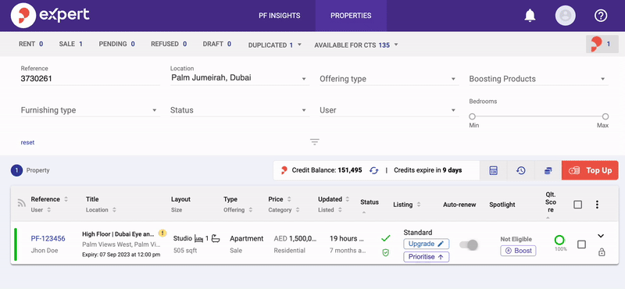
Task: Switch to PF INSIGHTS tab
Action: [280, 16]
